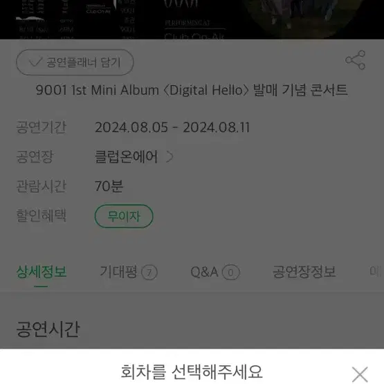Screen dimensions: 384x384
Task: Open the Q&A tab
Action: point(215,272)
